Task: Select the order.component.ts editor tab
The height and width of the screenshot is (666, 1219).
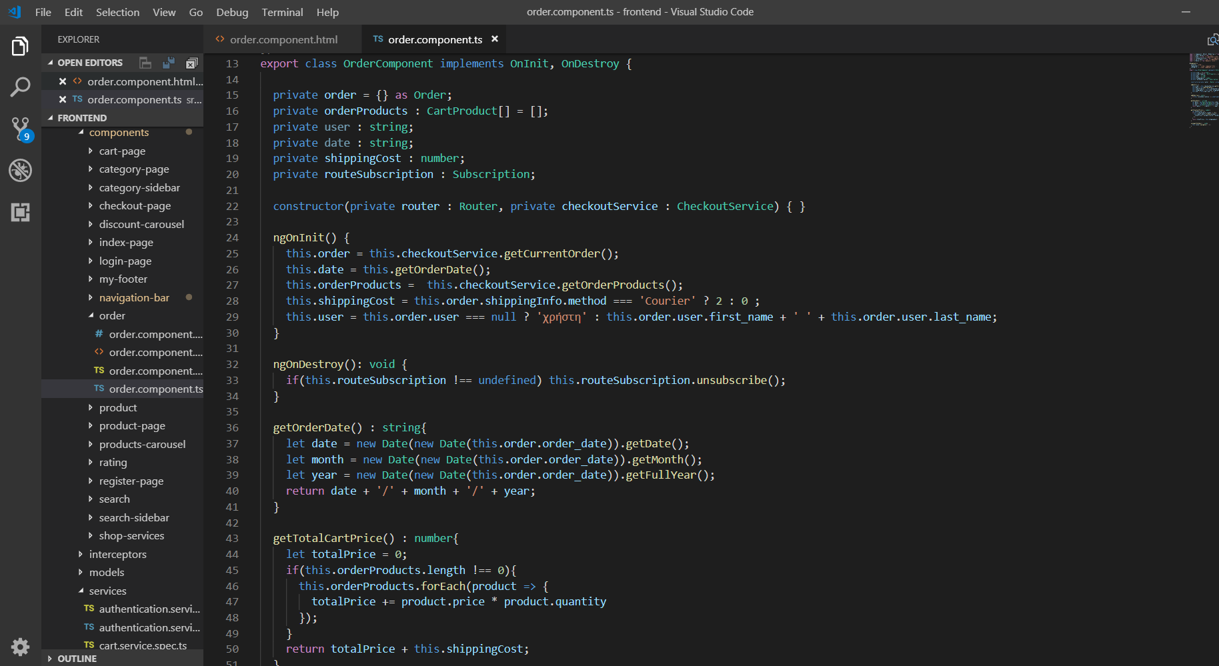Action: click(434, 39)
